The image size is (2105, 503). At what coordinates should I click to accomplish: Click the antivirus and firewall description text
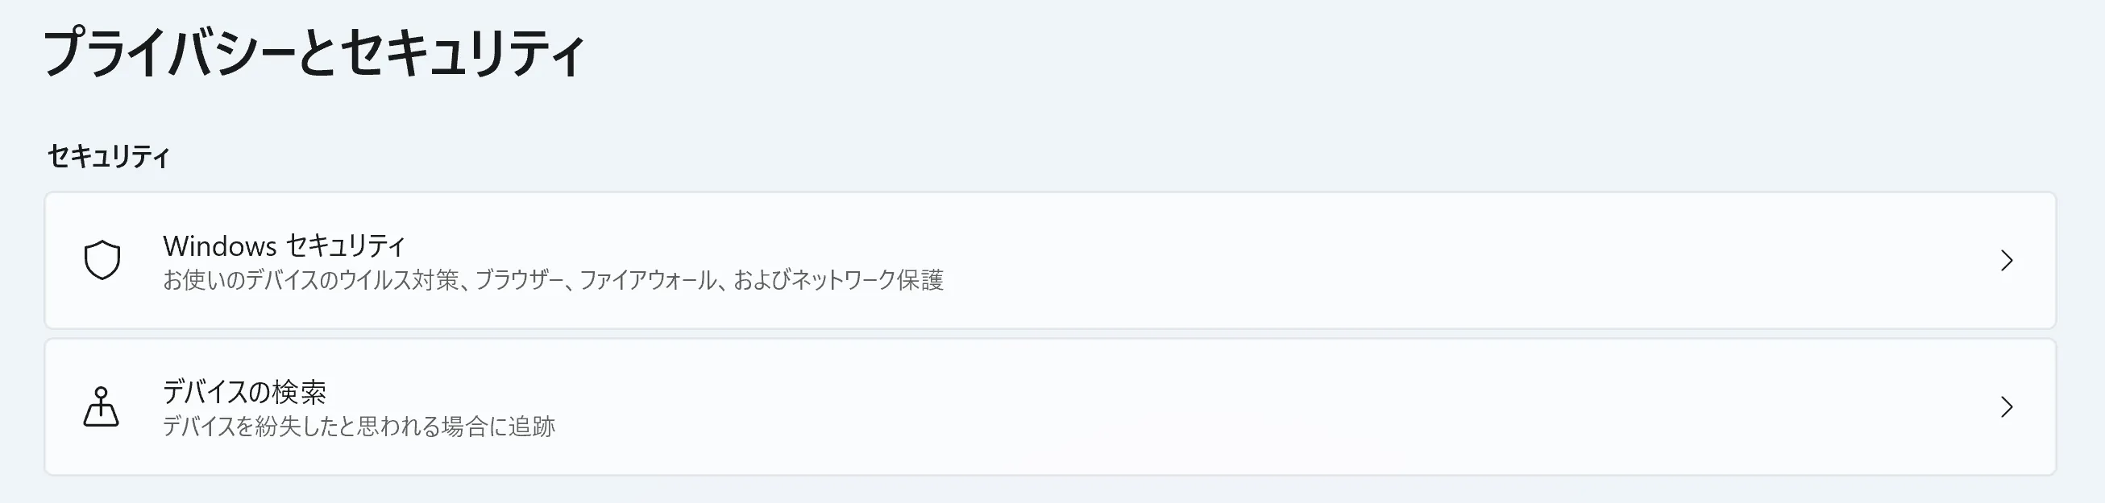click(556, 282)
